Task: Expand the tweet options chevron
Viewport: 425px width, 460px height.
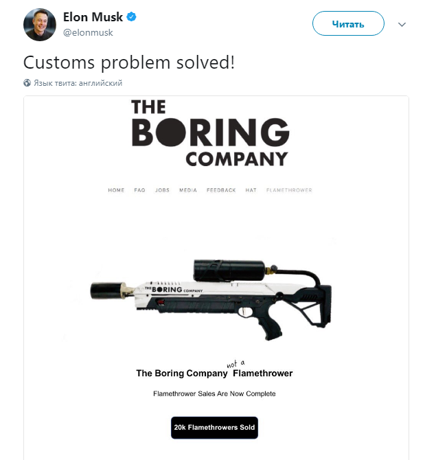Action: [402, 25]
